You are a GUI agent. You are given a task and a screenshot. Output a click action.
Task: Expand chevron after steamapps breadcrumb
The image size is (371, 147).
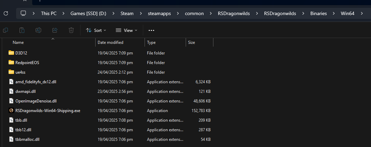[178, 13]
